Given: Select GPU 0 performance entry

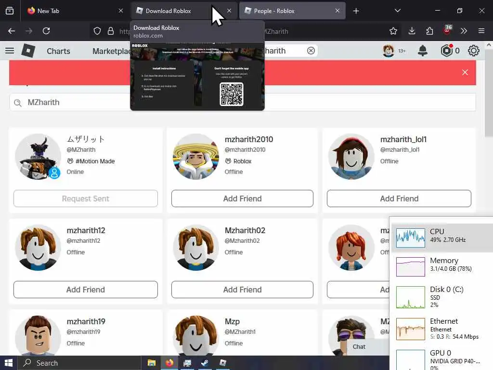Looking at the screenshot, I should tap(442, 358).
